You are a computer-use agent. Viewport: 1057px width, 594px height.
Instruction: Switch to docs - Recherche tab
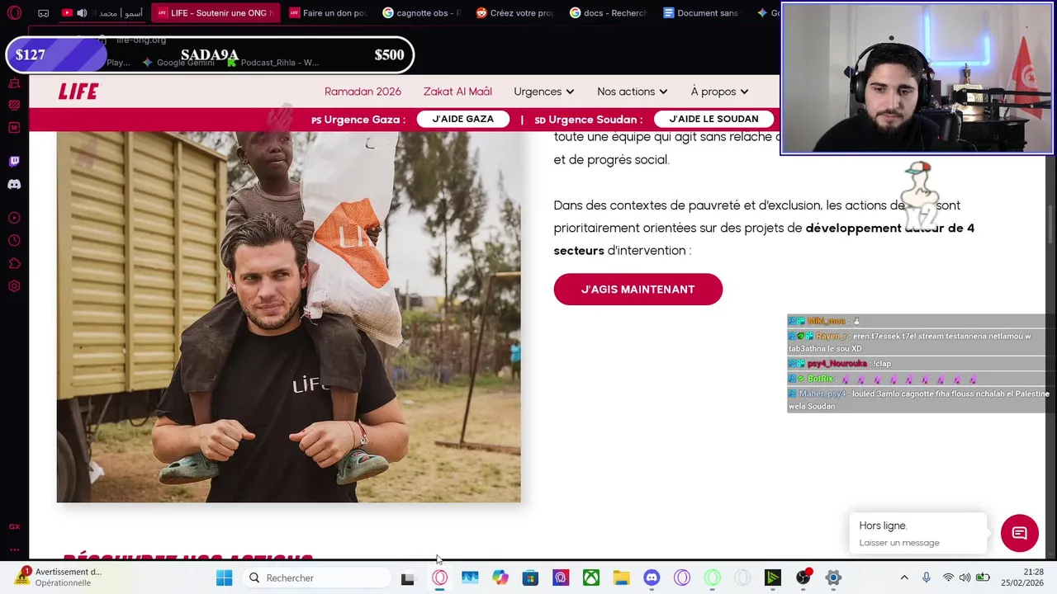pos(609,13)
